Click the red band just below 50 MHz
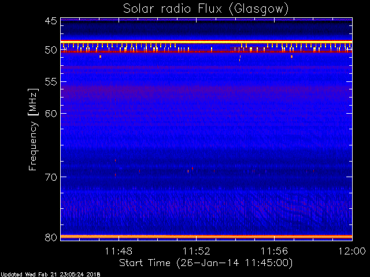 [x=206, y=51]
